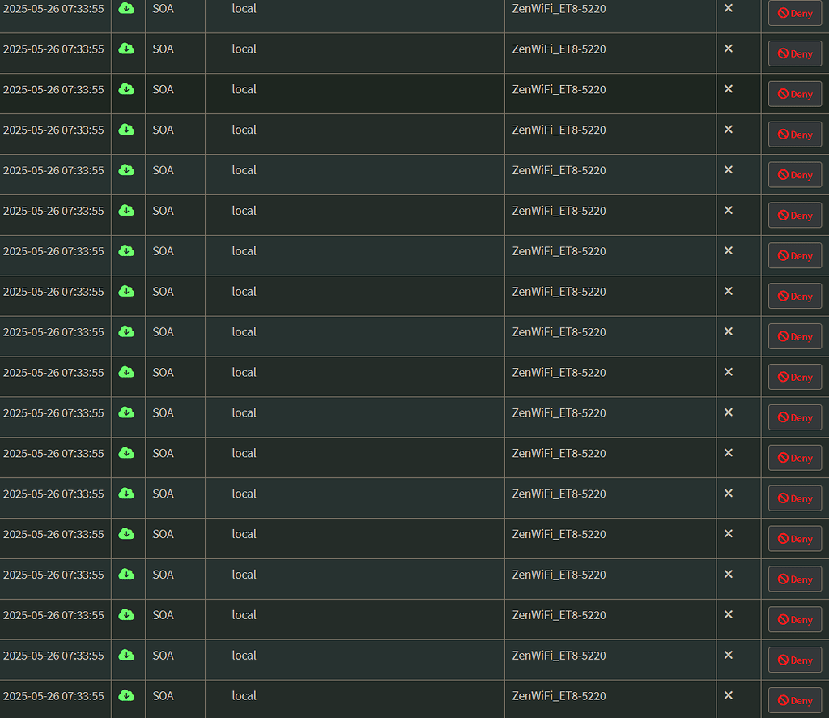Click the green cloud icon in the bottom row
This screenshot has height=718, width=829.
click(x=126, y=695)
